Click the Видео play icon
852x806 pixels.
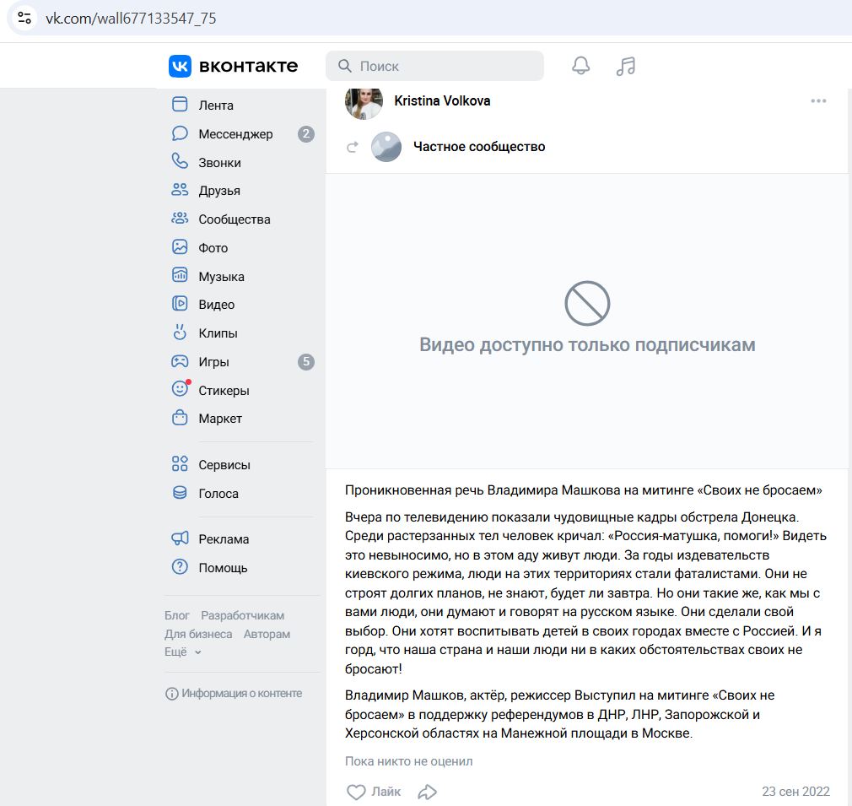180,303
